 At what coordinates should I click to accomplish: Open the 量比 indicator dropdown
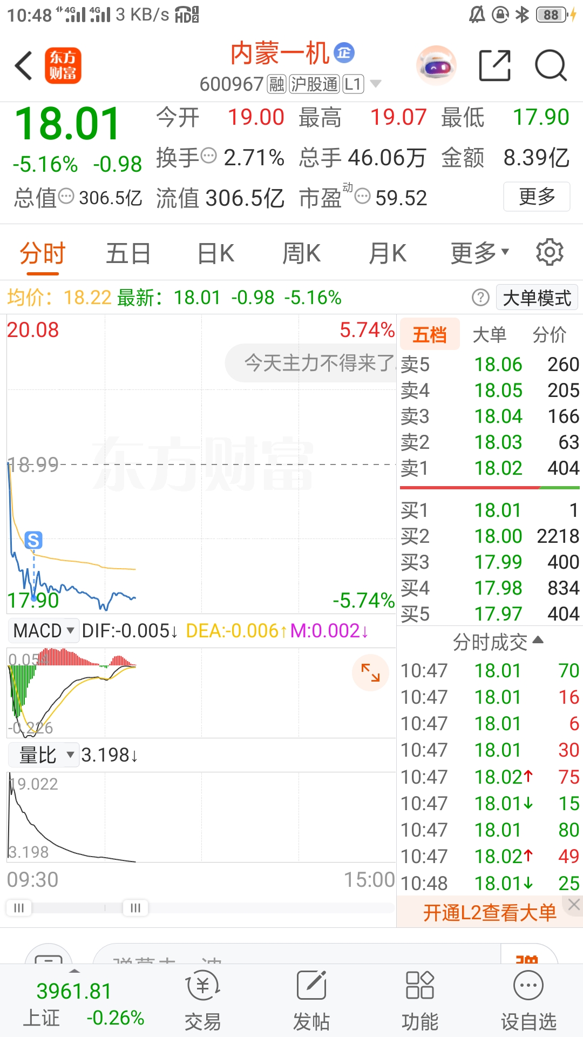click(x=43, y=755)
